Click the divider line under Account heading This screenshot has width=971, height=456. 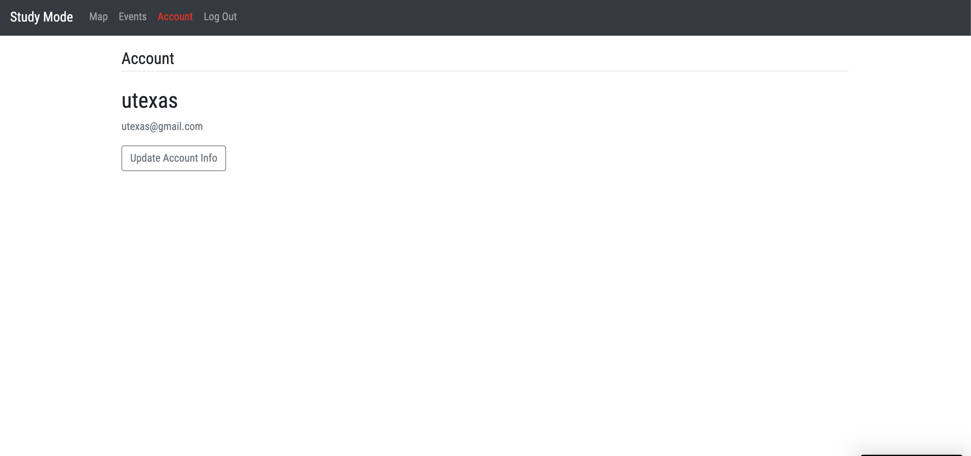pyautogui.click(x=485, y=71)
